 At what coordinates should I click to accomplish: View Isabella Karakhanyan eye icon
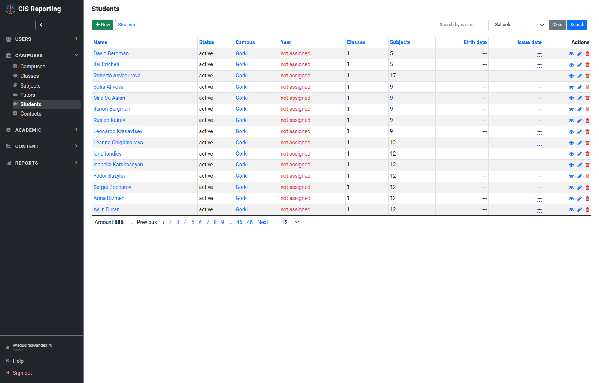tap(571, 165)
